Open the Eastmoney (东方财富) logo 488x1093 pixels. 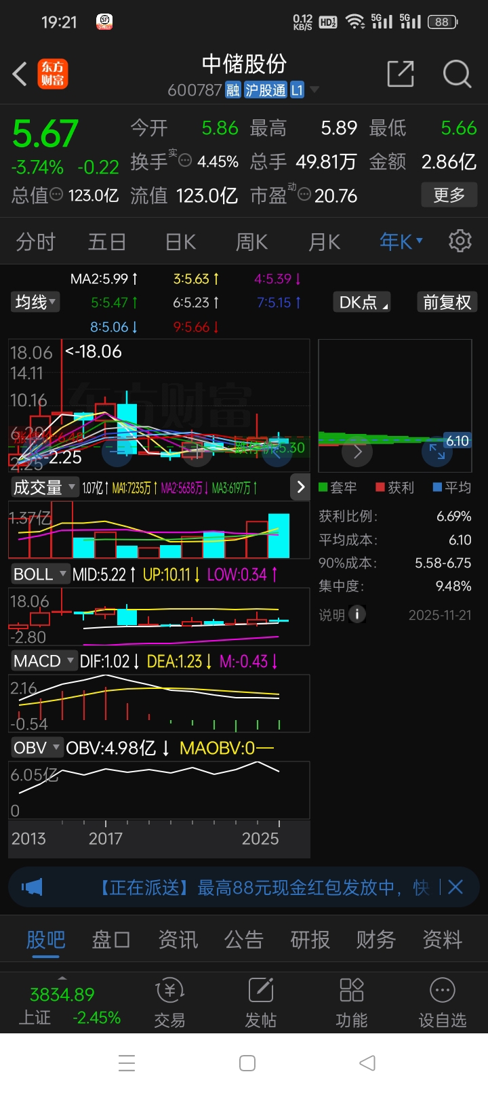52,74
